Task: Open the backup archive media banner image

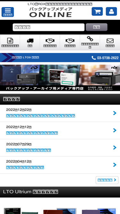Action: tap(60, 78)
